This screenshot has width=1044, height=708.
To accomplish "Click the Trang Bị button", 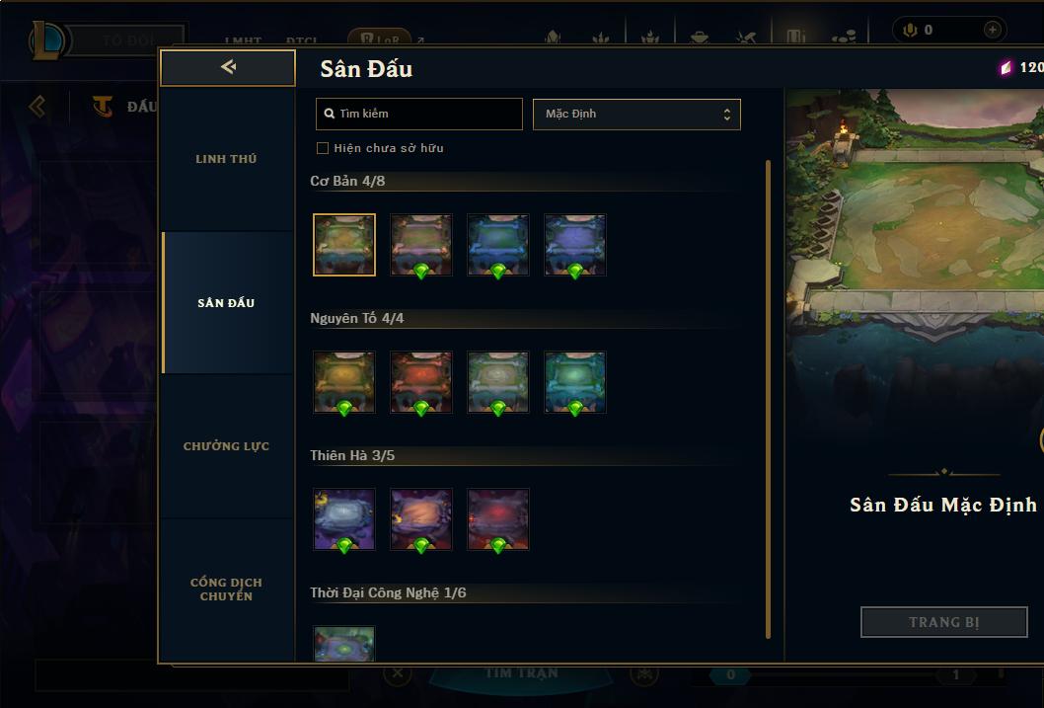I will 944,622.
